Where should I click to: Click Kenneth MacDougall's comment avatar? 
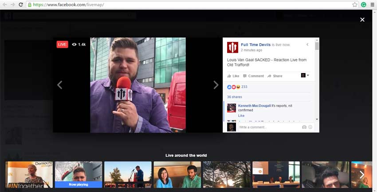click(232, 108)
